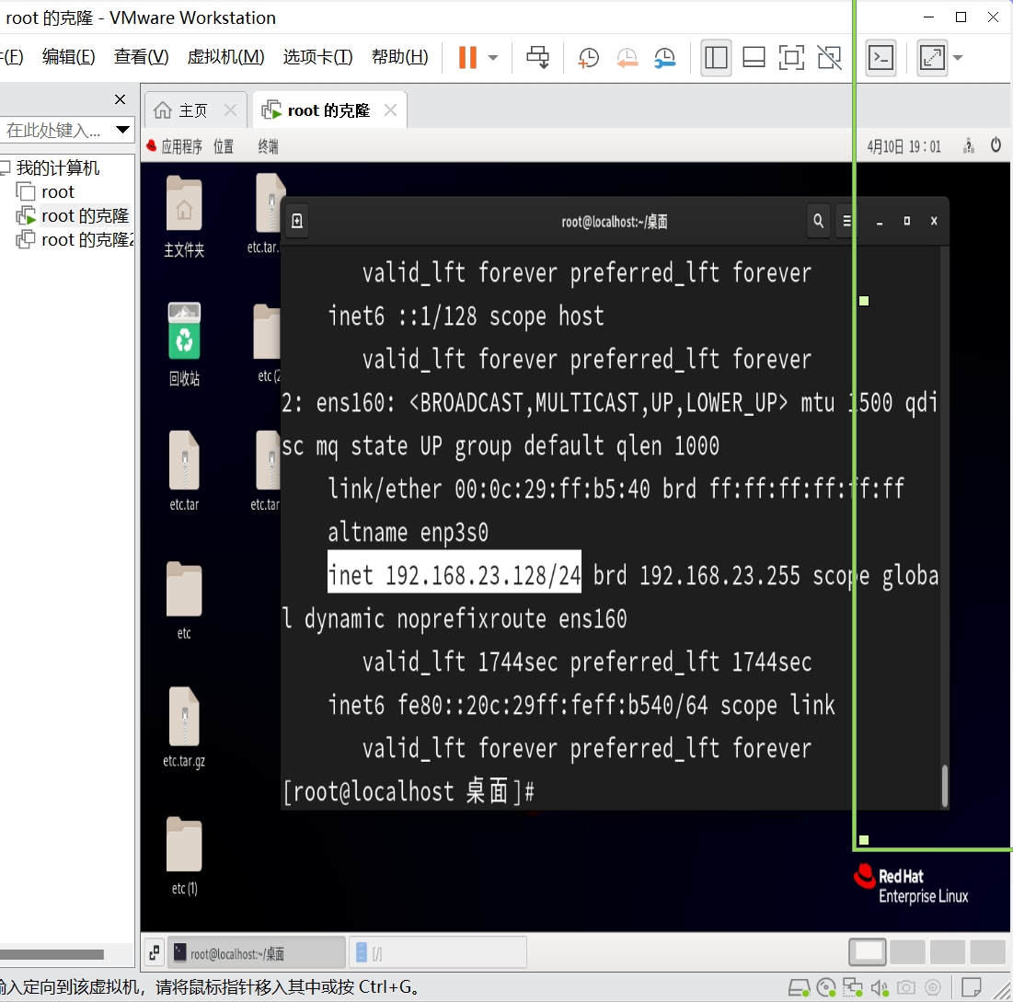This screenshot has width=1013, height=1002.
Task: Open the 位置 menu in guest panel
Action: click(x=224, y=146)
